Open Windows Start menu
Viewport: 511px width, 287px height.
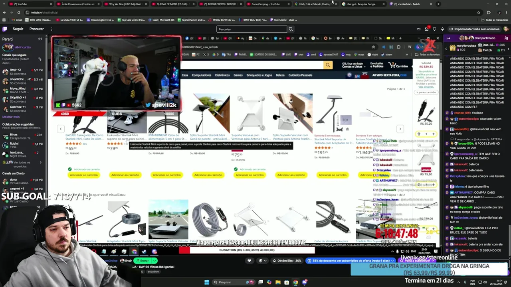click(207, 282)
